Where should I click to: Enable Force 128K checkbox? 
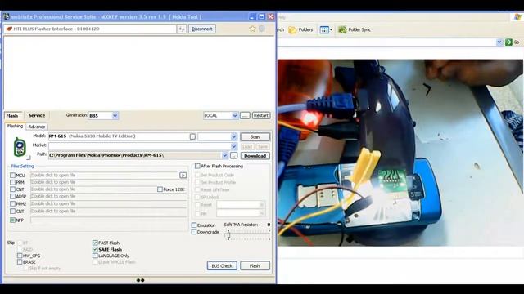(160, 189)
